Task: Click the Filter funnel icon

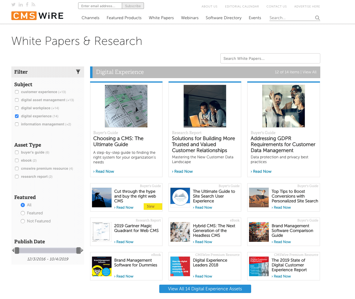Action: [78, 72]
